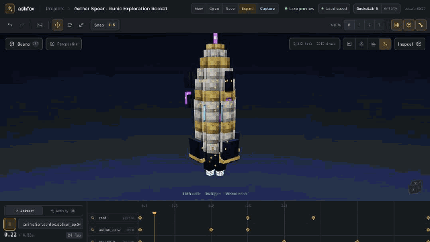Switch to the T view preset

pyautogui.click(x=379, y=25)
